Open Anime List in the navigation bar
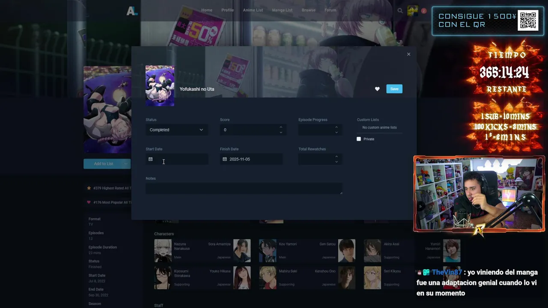Viewport: 548px width, 308px height. [253, 10]
